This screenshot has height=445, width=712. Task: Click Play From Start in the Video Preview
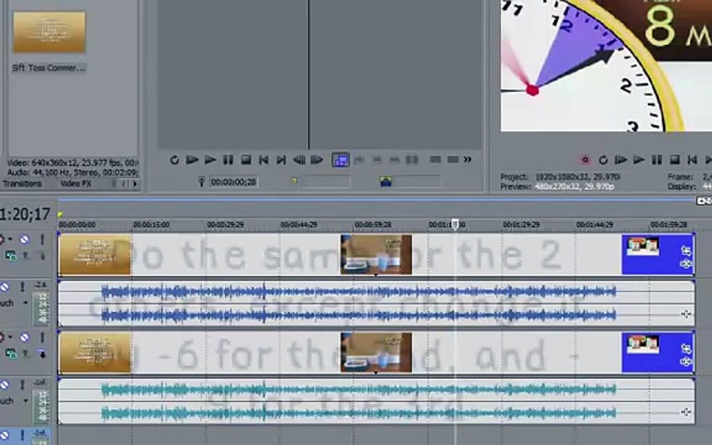[x=621, y=160]
